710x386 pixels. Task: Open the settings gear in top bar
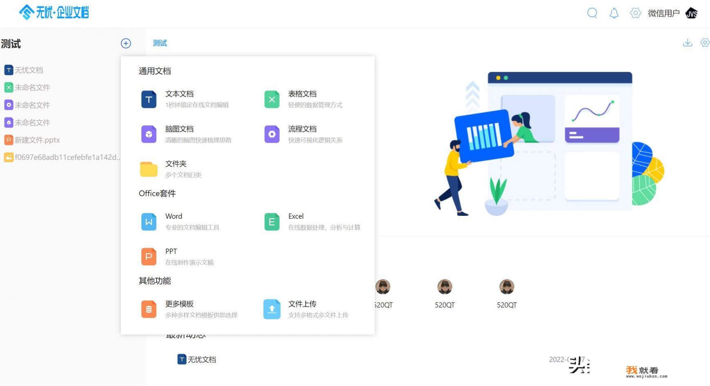tap(635, 13)
